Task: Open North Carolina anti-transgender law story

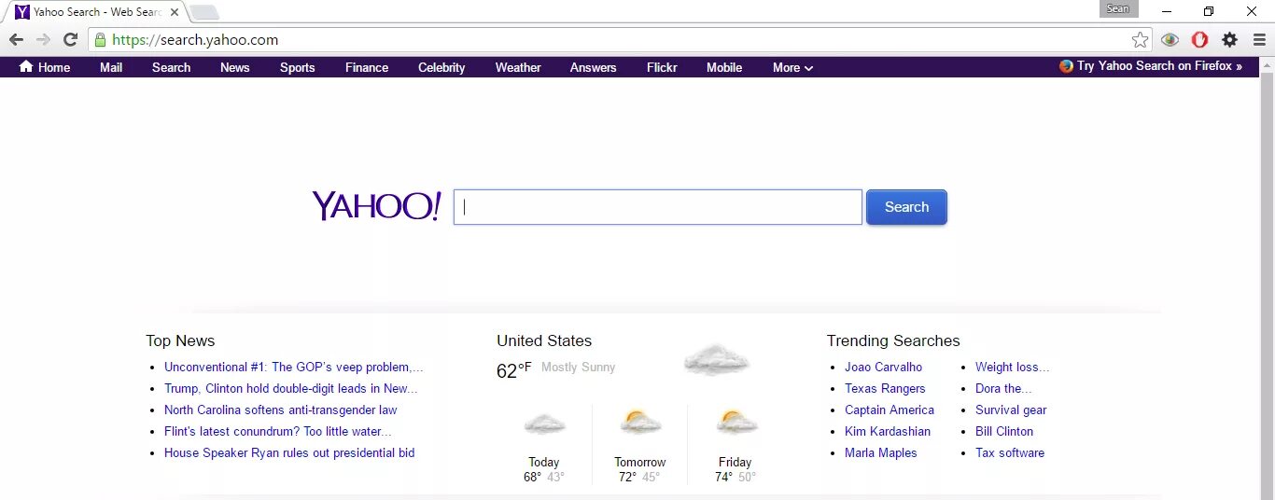Action: tap(281, 410)
